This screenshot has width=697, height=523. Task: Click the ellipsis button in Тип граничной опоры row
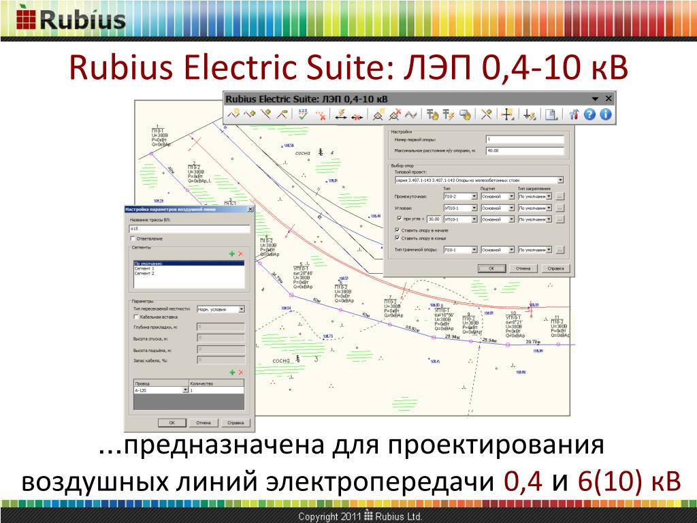[x=560, y=250]
